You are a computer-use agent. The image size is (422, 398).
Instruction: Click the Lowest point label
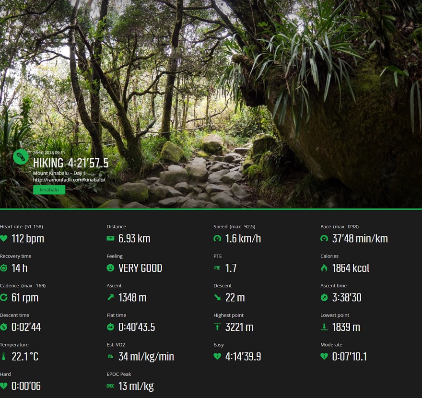(x=335, y=315)
